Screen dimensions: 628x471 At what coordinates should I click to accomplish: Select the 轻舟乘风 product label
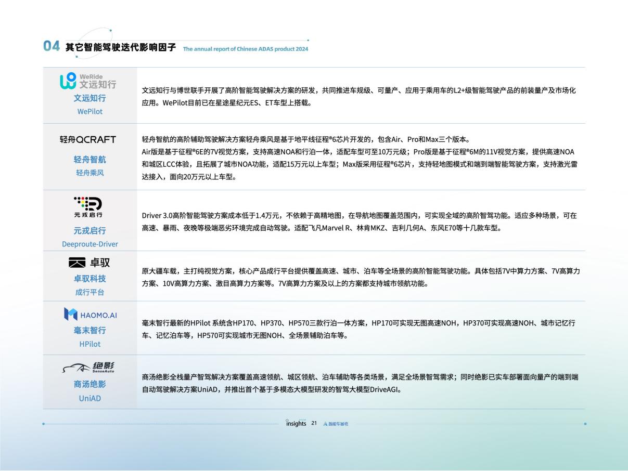pyautogui.click(x=89, y=173)
